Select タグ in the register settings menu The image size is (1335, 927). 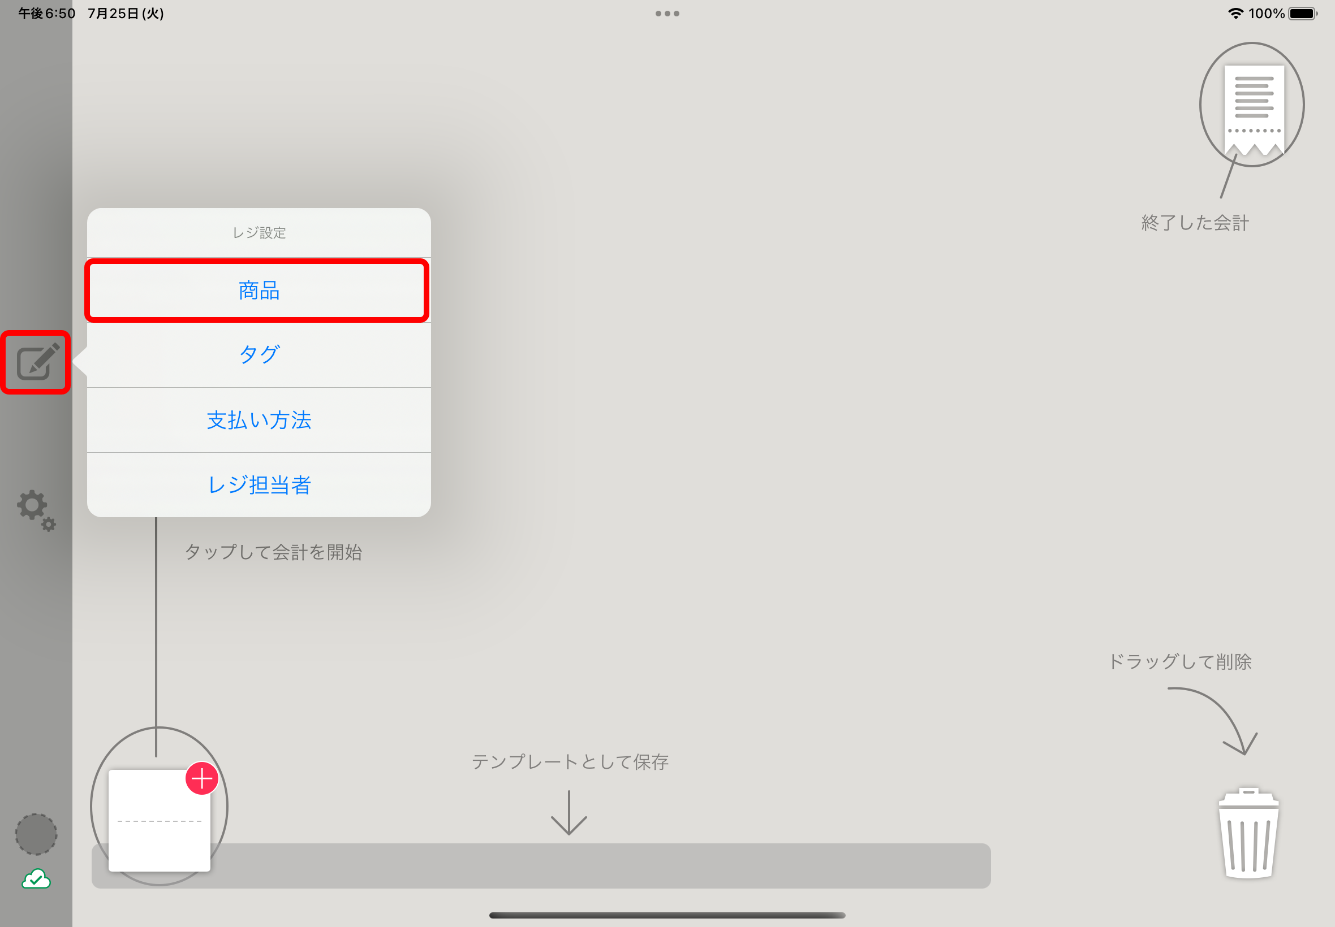coord(259,355)
